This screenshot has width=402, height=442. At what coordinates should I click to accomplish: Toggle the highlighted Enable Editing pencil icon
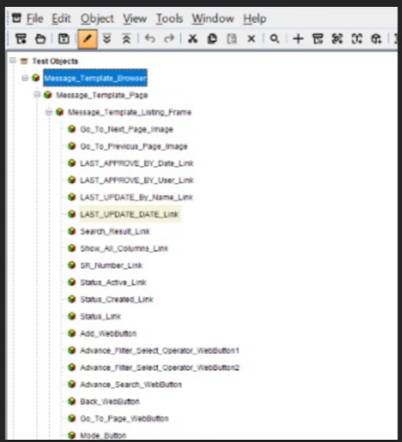87,39
